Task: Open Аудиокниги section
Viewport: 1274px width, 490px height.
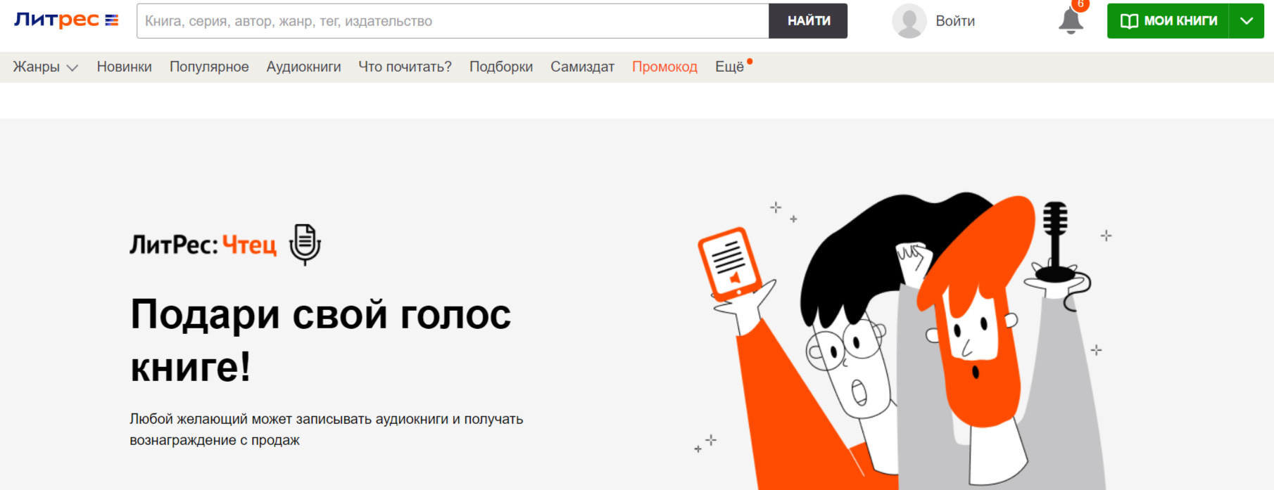Action: (x=303, y=67)
